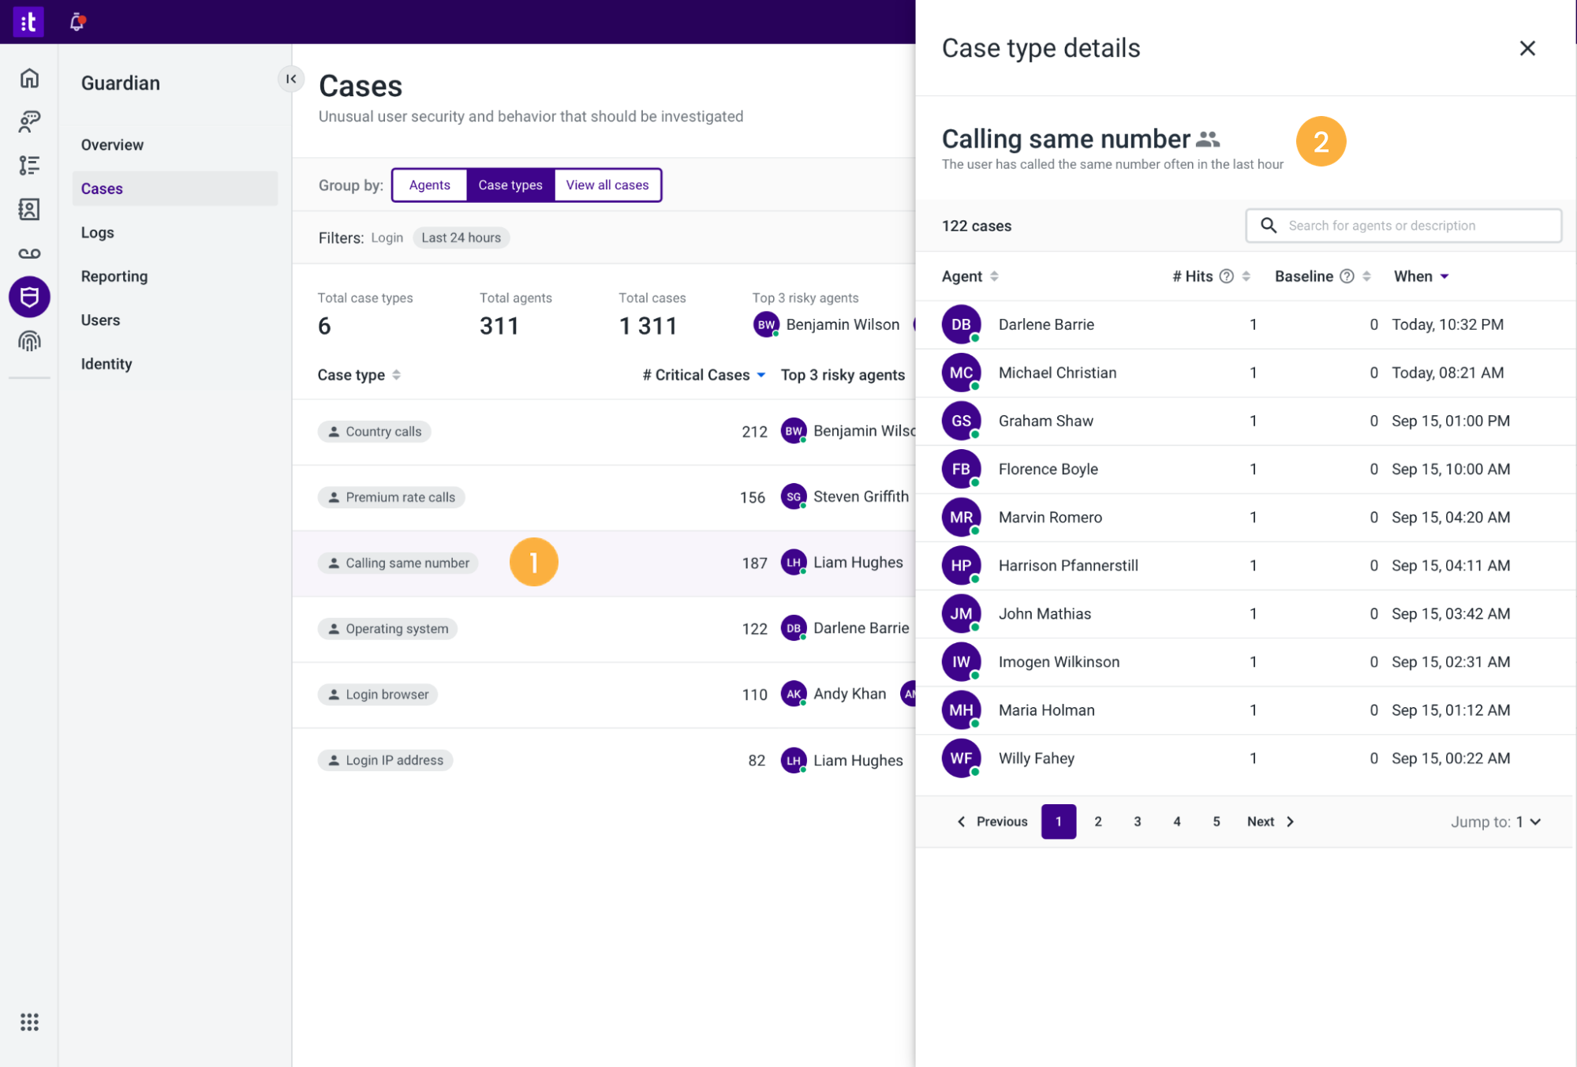The width and height of the screenshot is (1577, 1067).
Task: Open Identity in Guardian menu
Action: 106,364
